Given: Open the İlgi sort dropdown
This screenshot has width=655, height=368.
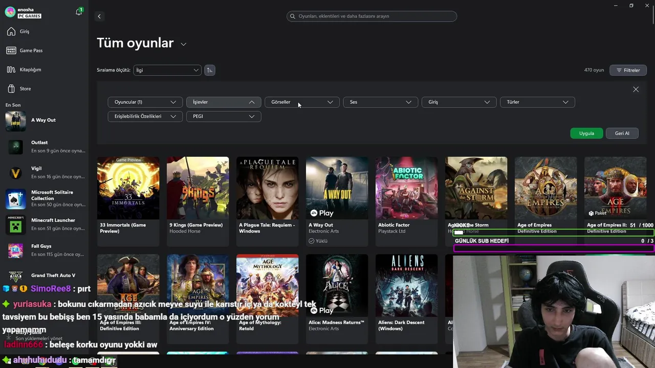Looking at the screenshot, I should 167,70.
